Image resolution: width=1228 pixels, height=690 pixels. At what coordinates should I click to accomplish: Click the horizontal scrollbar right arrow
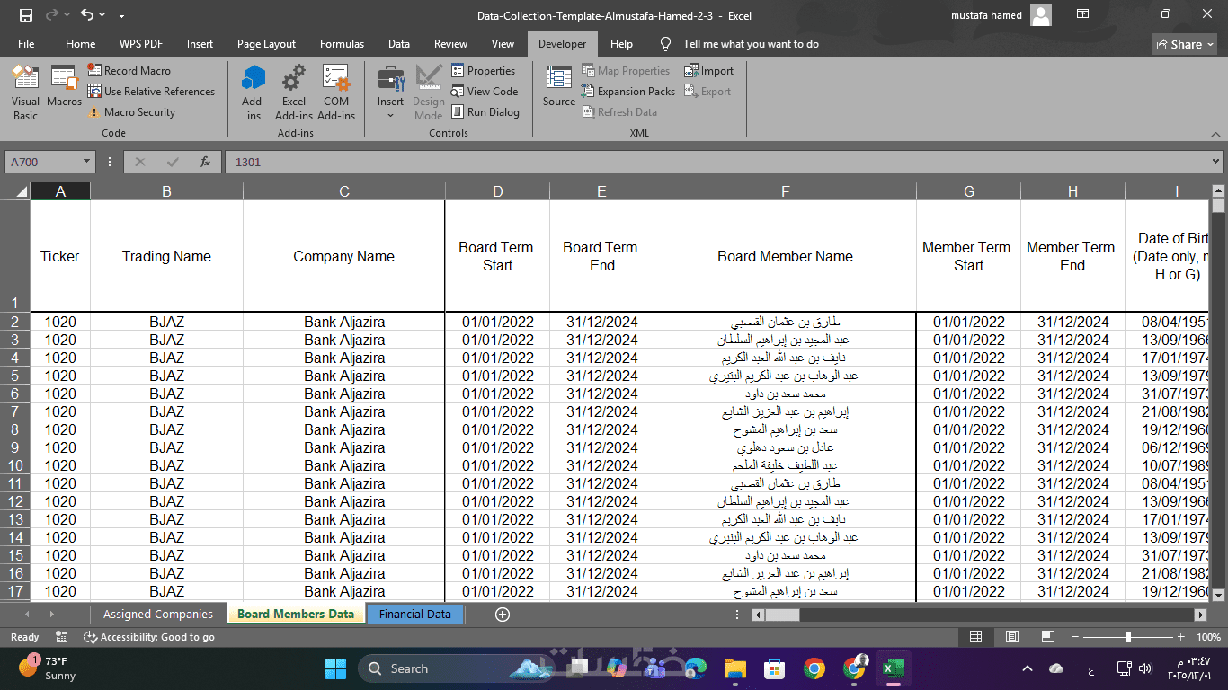click(x=1200, y=615)
